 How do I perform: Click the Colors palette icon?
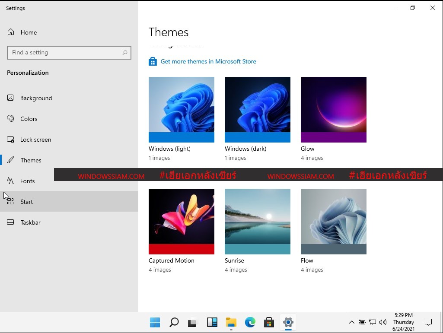tap(10, 118)
